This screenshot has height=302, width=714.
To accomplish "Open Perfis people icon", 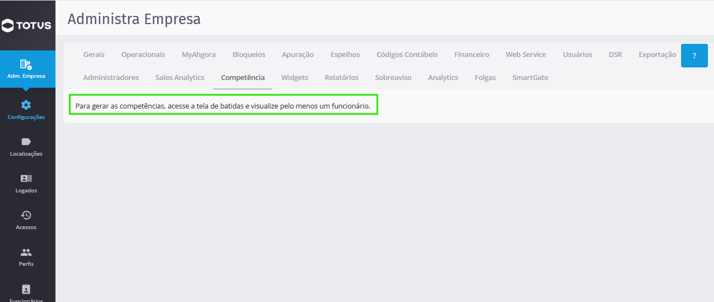I will point(26,252).
